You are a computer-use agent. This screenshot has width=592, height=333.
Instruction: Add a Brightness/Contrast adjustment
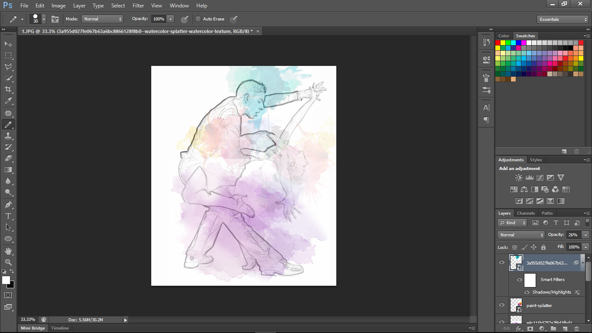(x=519, y=177)
